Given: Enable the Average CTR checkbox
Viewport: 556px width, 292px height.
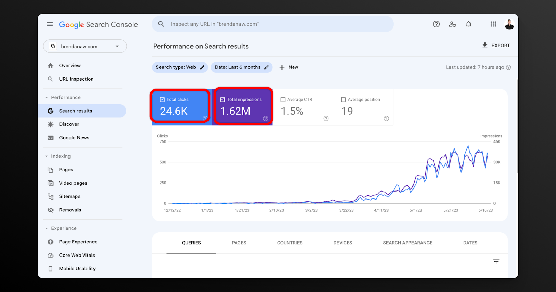Looking at the screenshot, I should (283, 99).
